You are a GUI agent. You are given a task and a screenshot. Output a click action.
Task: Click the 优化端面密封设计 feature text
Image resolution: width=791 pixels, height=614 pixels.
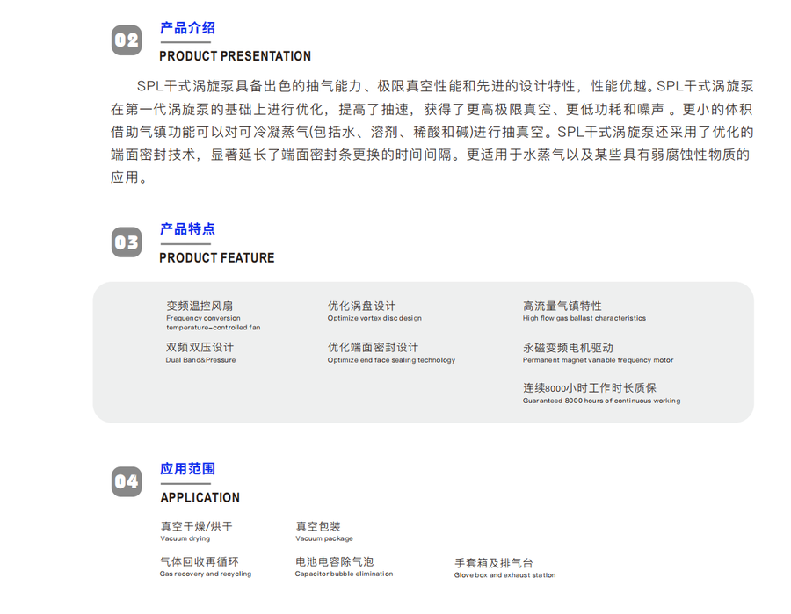click(373, 347)
